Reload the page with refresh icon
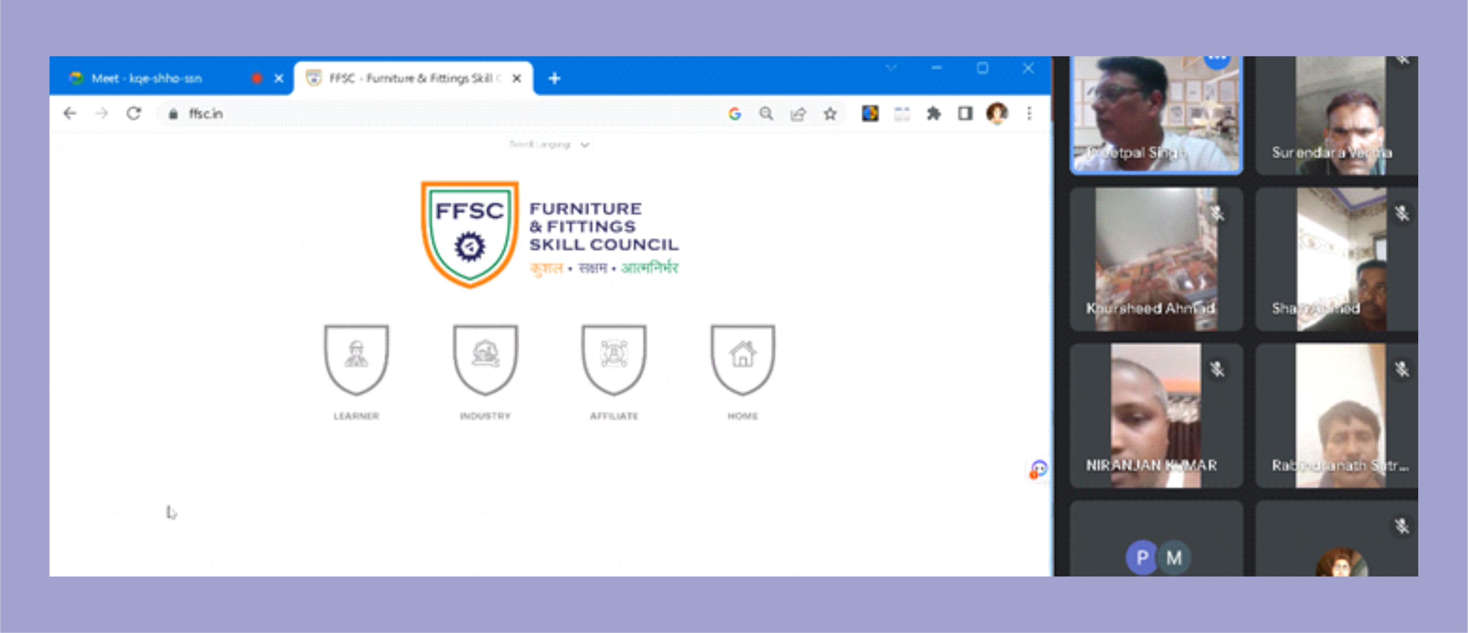Screen dimensions: 1468x633 click(x=134, y=114)
